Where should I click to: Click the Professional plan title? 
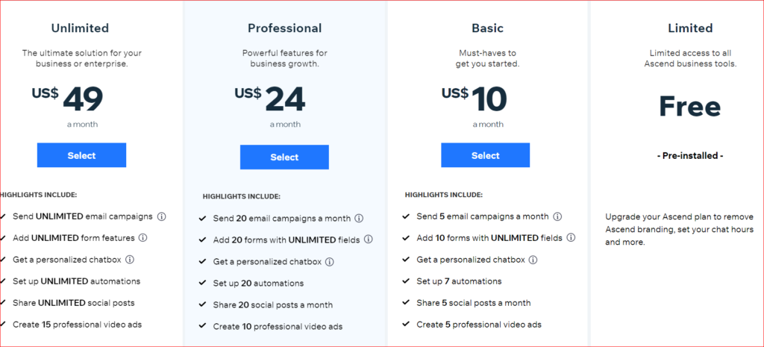pyautogui.click(x=284, y=28)
